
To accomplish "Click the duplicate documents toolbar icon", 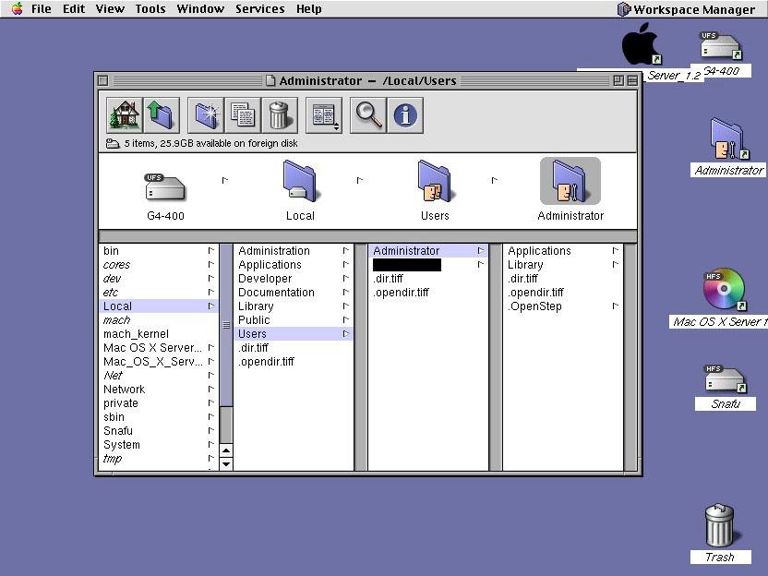I will click(243, 115).
